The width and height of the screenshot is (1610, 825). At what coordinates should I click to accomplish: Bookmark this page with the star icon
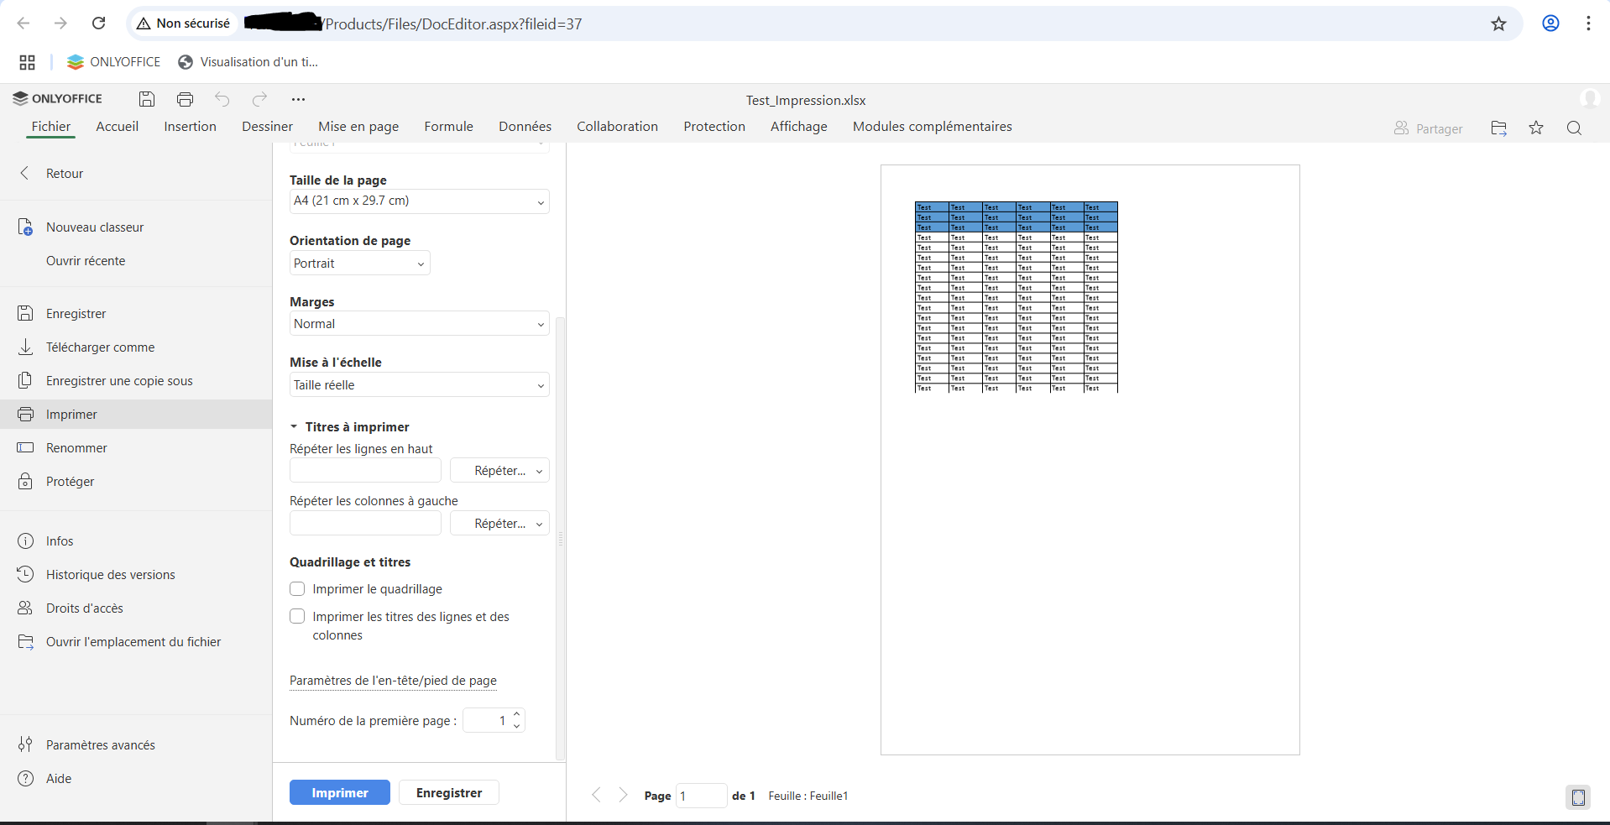pos(1498,23)
